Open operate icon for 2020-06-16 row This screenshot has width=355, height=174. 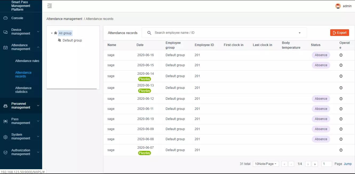(x=341, y=55)
